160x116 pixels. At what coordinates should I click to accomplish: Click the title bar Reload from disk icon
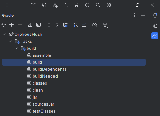[x=87, y=5]
